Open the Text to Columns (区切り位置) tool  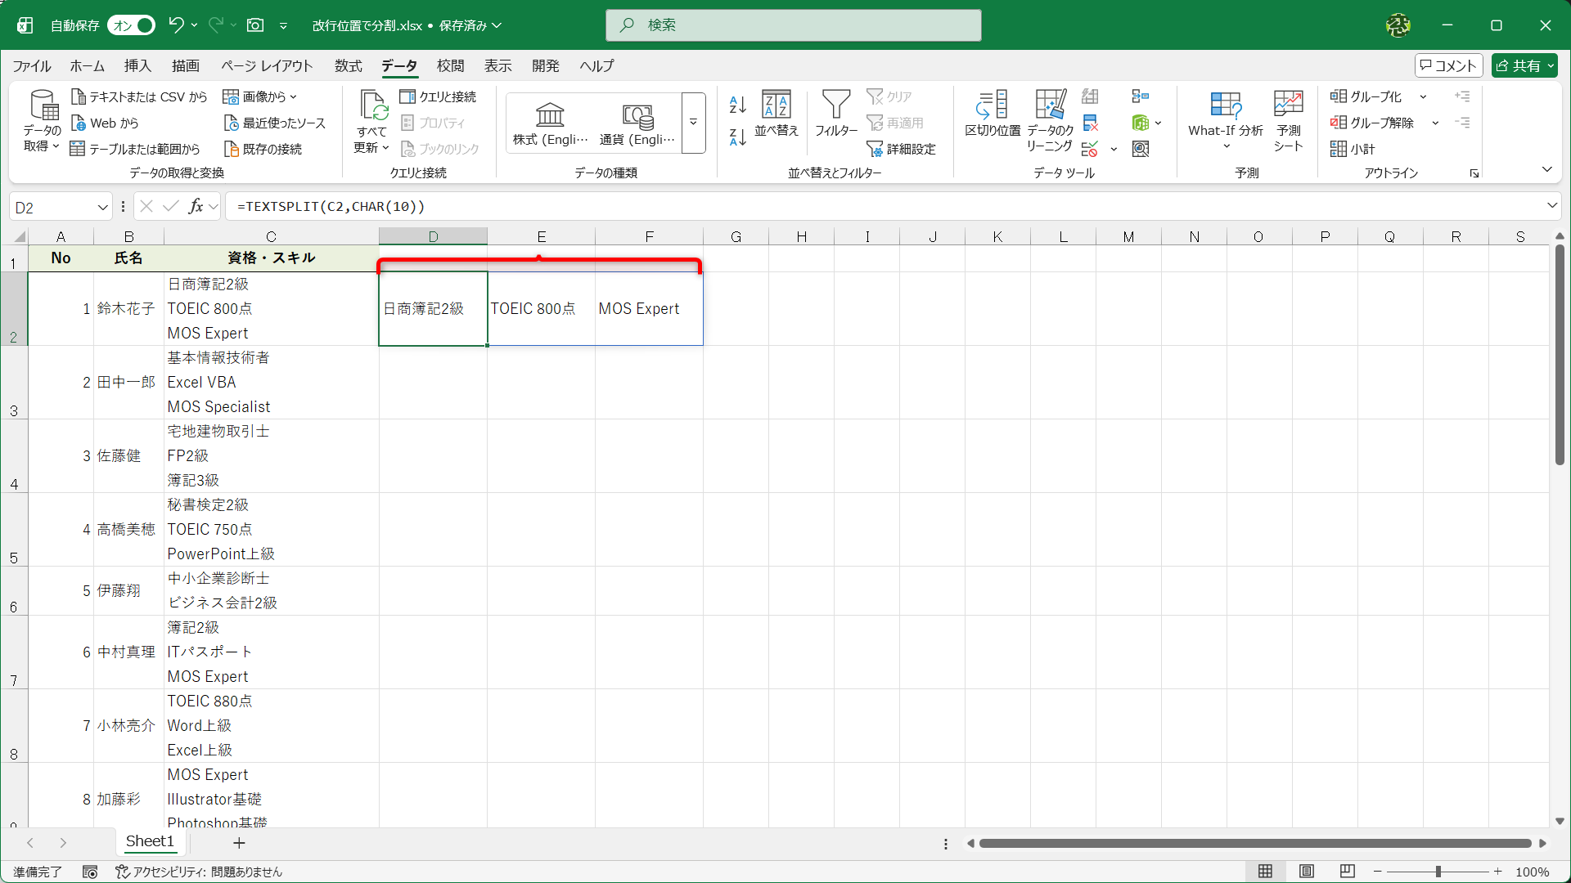992,106
